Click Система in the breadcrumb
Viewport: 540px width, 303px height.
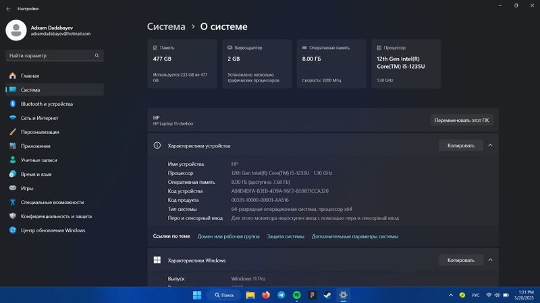point(166,26)
